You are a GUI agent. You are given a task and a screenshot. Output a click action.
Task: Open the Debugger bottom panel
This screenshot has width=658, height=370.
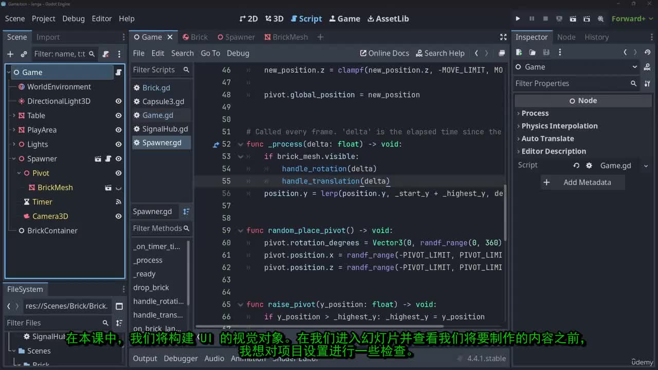[x=181, y=359]
